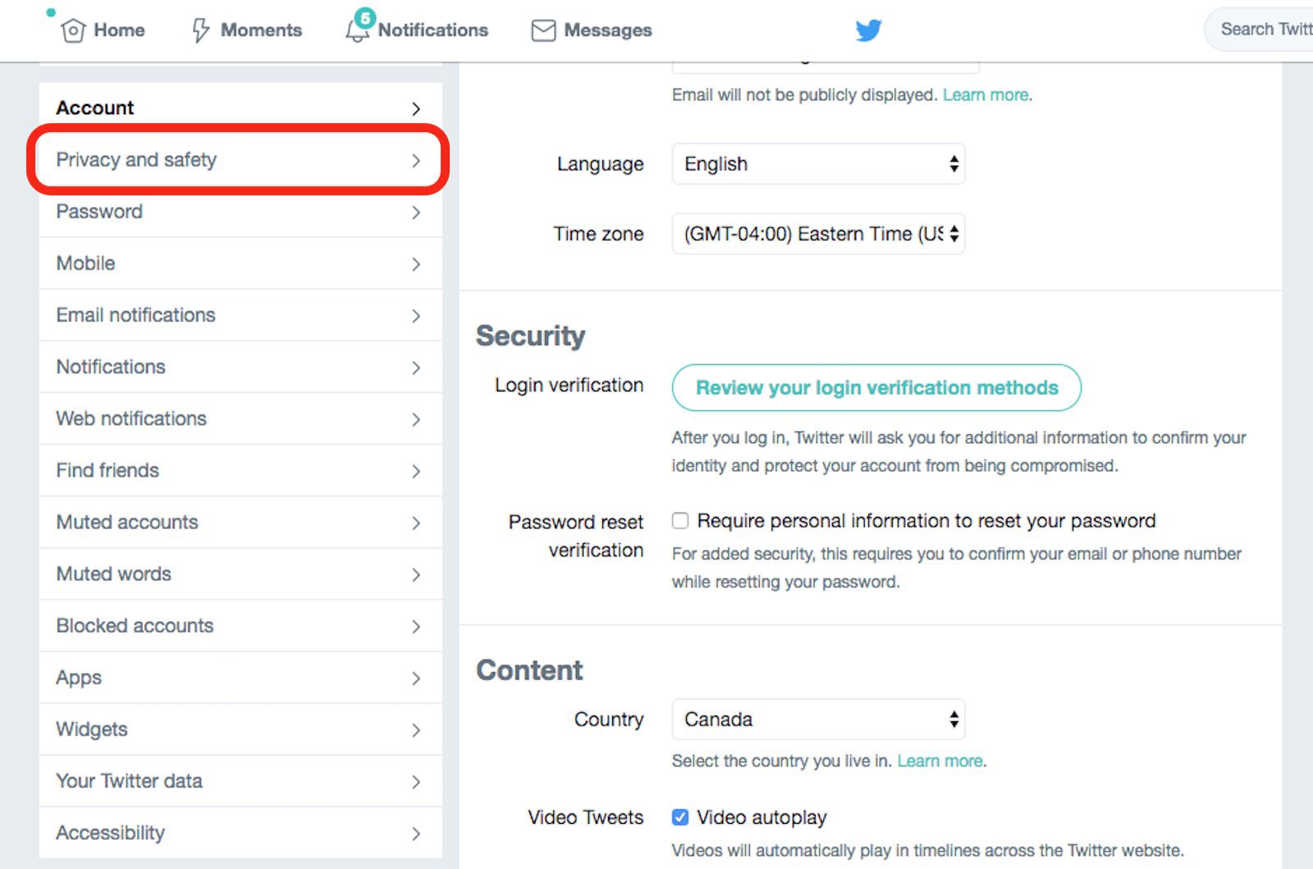The height and width of the screenshot is (869, 1313).
Task: Open the Time zone dropdown
Action: pyautogui.click(x=818, y=234)
